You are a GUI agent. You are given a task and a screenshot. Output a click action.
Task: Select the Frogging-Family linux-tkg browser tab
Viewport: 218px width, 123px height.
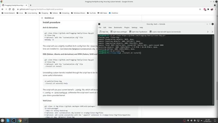point(14,5)
